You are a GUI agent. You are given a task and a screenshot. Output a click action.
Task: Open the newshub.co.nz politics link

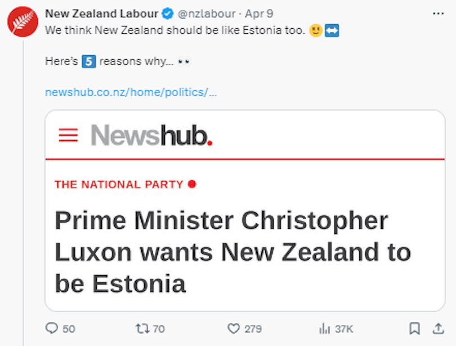tap(131, 92)
